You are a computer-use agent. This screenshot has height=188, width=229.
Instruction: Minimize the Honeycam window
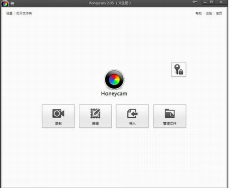tap(205, 2)
